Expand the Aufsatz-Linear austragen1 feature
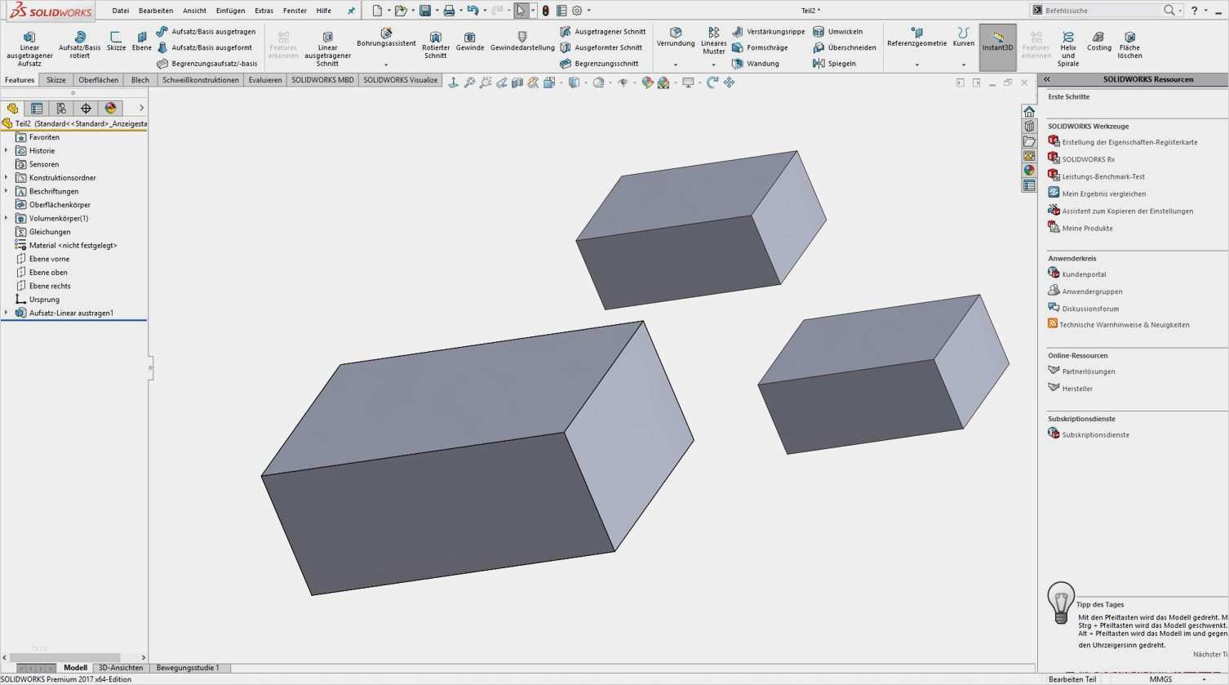1229x685 pixels. (x=7, y=313)
